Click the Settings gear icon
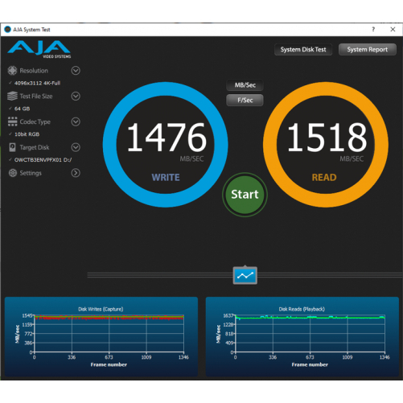403x403 pixels. coord(12,173)
